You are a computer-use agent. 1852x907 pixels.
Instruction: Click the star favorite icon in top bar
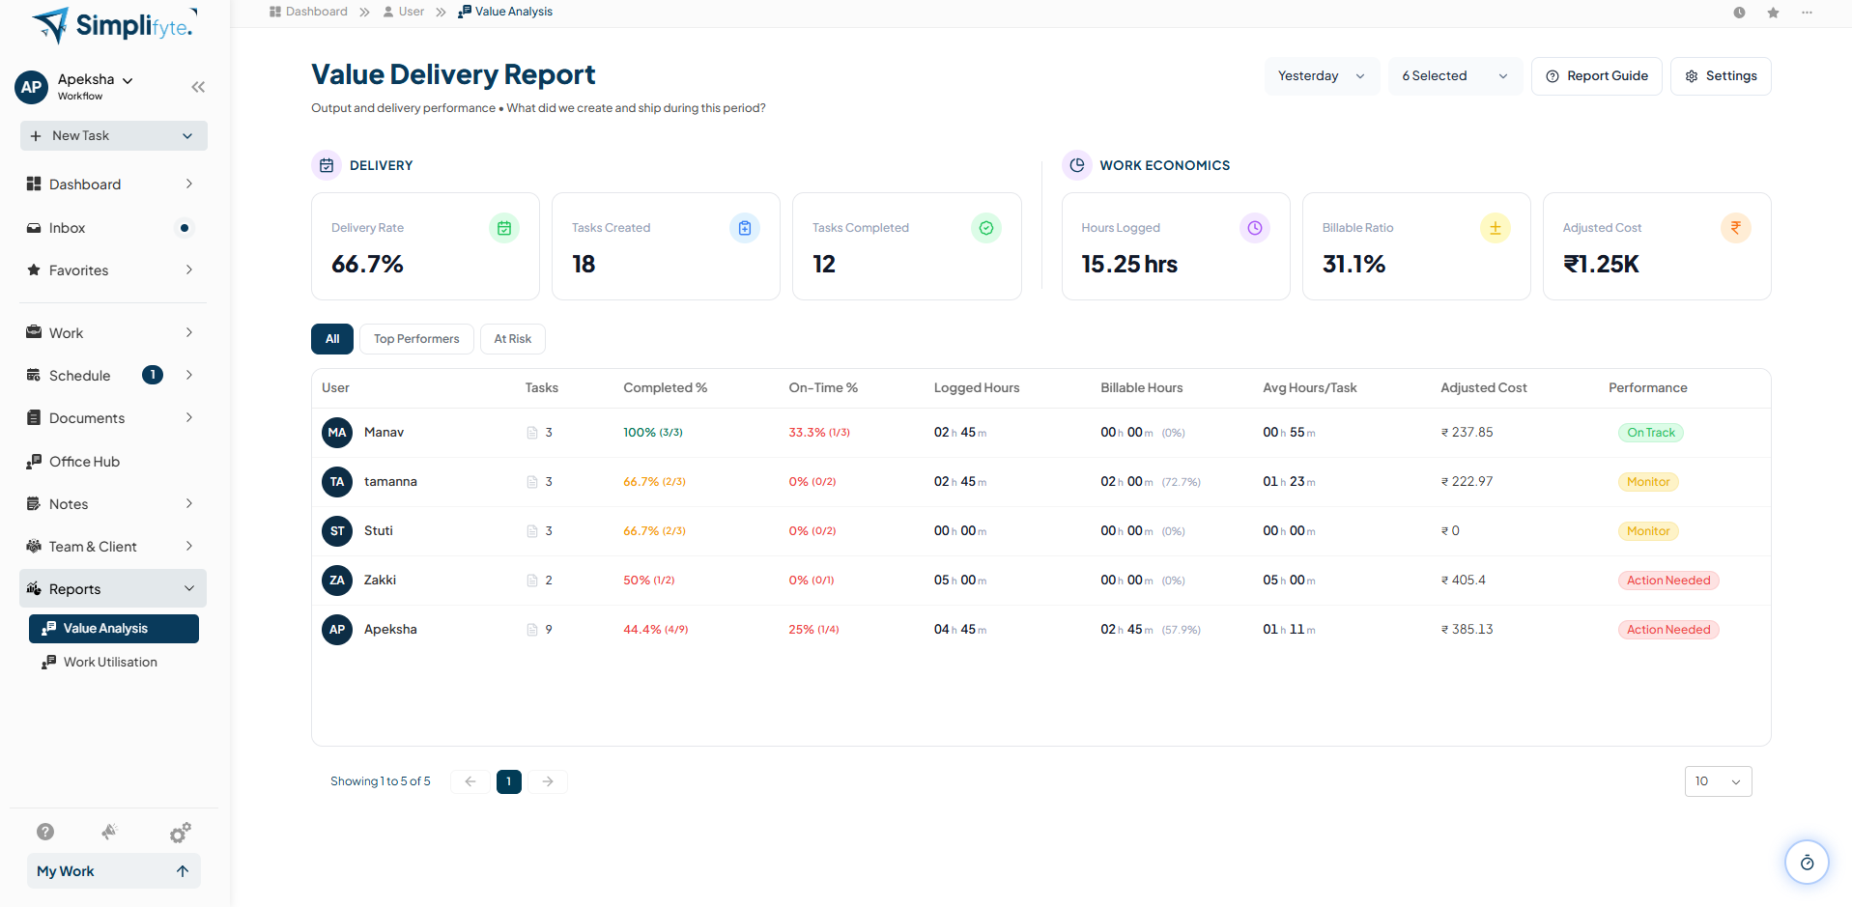[1773, 13]
